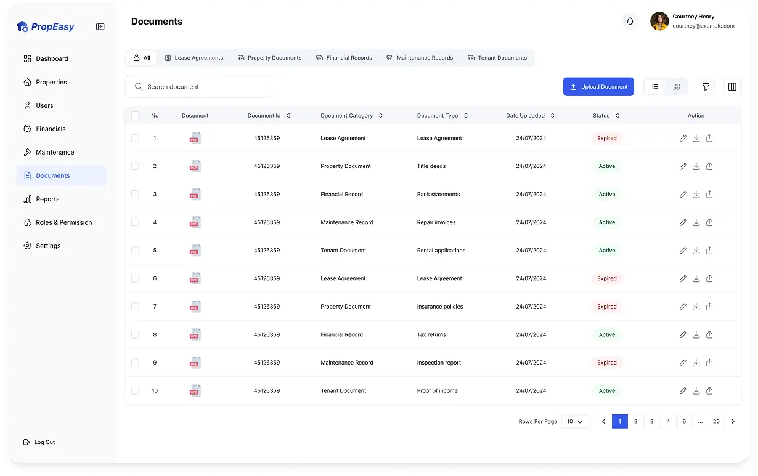Open the column settings icon
Image resolution: width=758 pixels, height=476 pixels.
[x=732, y=87]
